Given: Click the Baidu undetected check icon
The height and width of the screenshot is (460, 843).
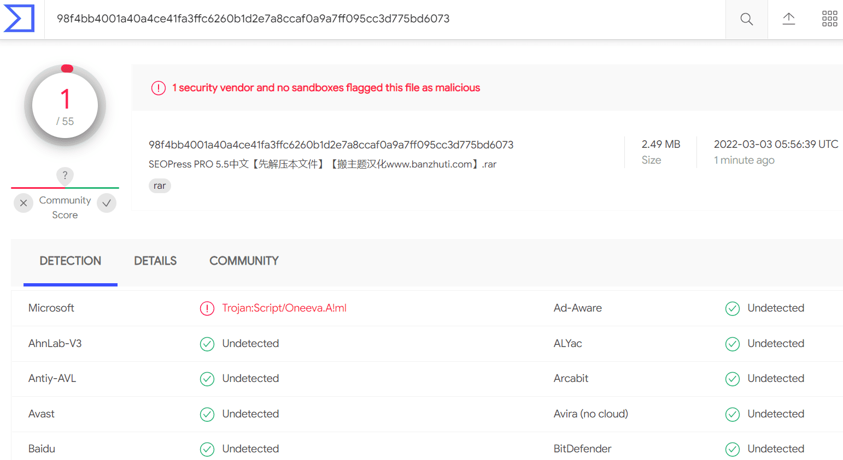Looking at the screenshot, I should [207, 450].
